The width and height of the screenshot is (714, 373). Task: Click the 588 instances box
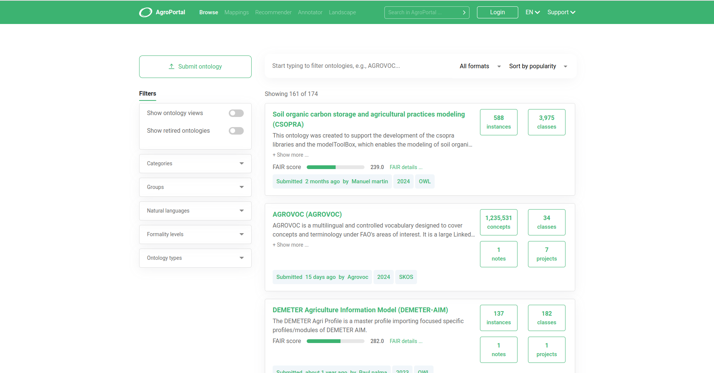click(499, 122)
